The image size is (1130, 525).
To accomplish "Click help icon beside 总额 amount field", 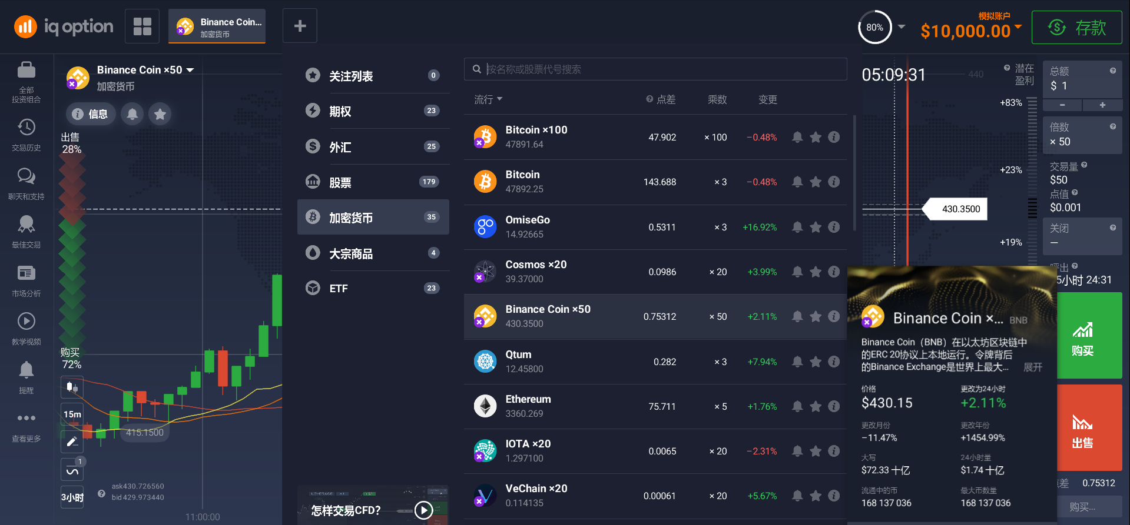I will tap(1113, 71).
